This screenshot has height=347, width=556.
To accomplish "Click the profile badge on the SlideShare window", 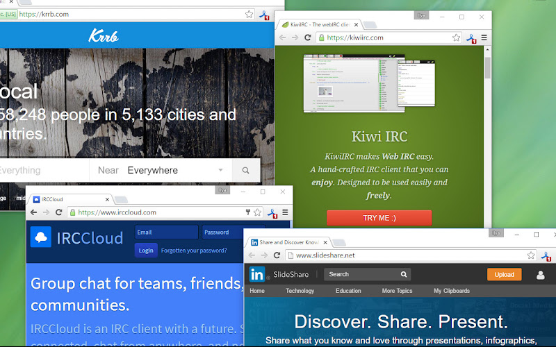I will tap(496, 233).
